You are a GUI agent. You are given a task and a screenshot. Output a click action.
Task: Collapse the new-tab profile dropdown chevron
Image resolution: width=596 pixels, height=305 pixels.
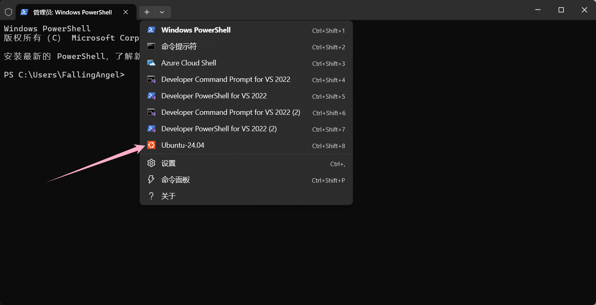click(x=162, y=12)
